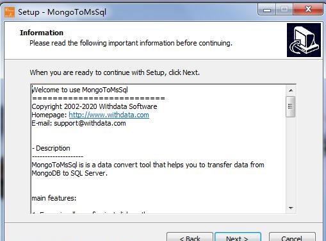
Task: Open the http://www.withdata.com homepage link
Action: (109, 115)
